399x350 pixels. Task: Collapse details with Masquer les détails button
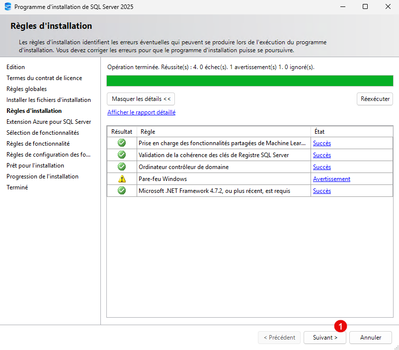(141, 99)
